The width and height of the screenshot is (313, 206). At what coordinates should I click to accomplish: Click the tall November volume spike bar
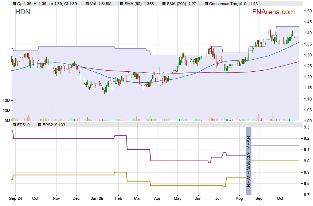pyautogui.click(x=51, y=111)
